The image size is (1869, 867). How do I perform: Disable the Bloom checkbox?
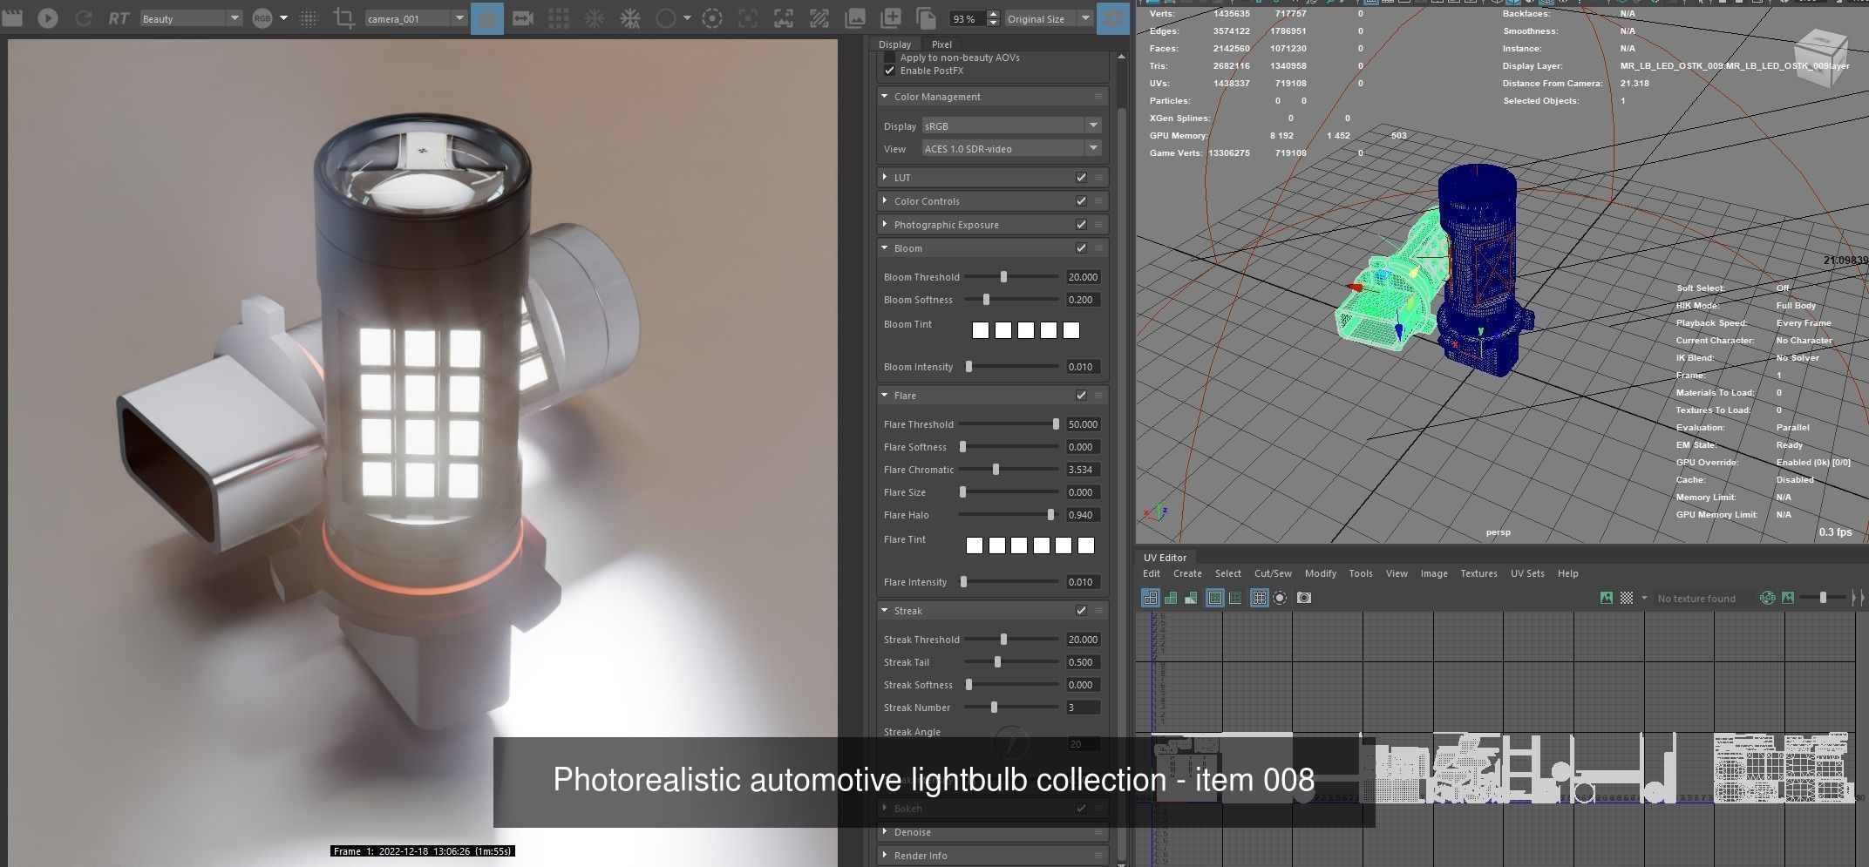coord(1081,247)
